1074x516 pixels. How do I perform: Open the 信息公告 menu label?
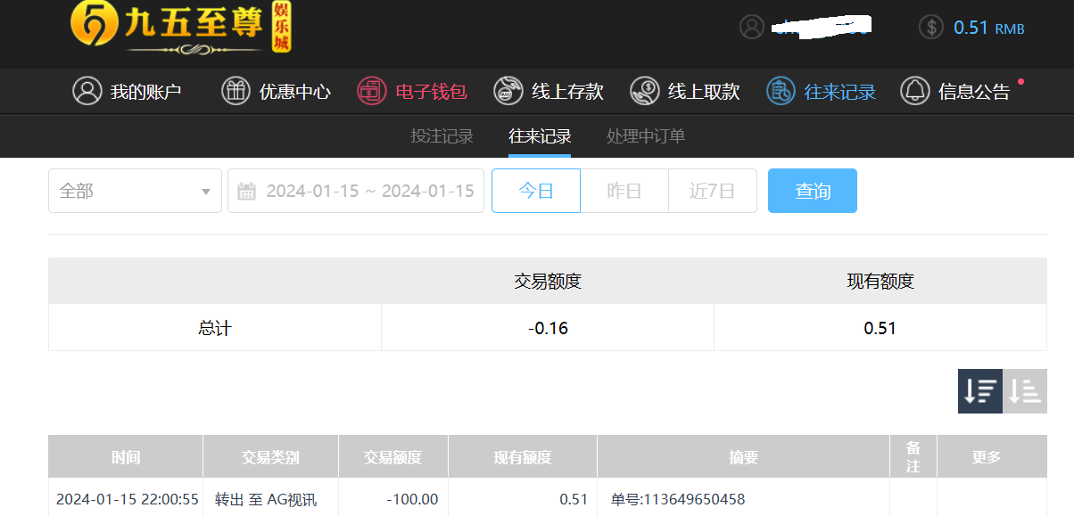pyautogui.click(x=975, y=91)
